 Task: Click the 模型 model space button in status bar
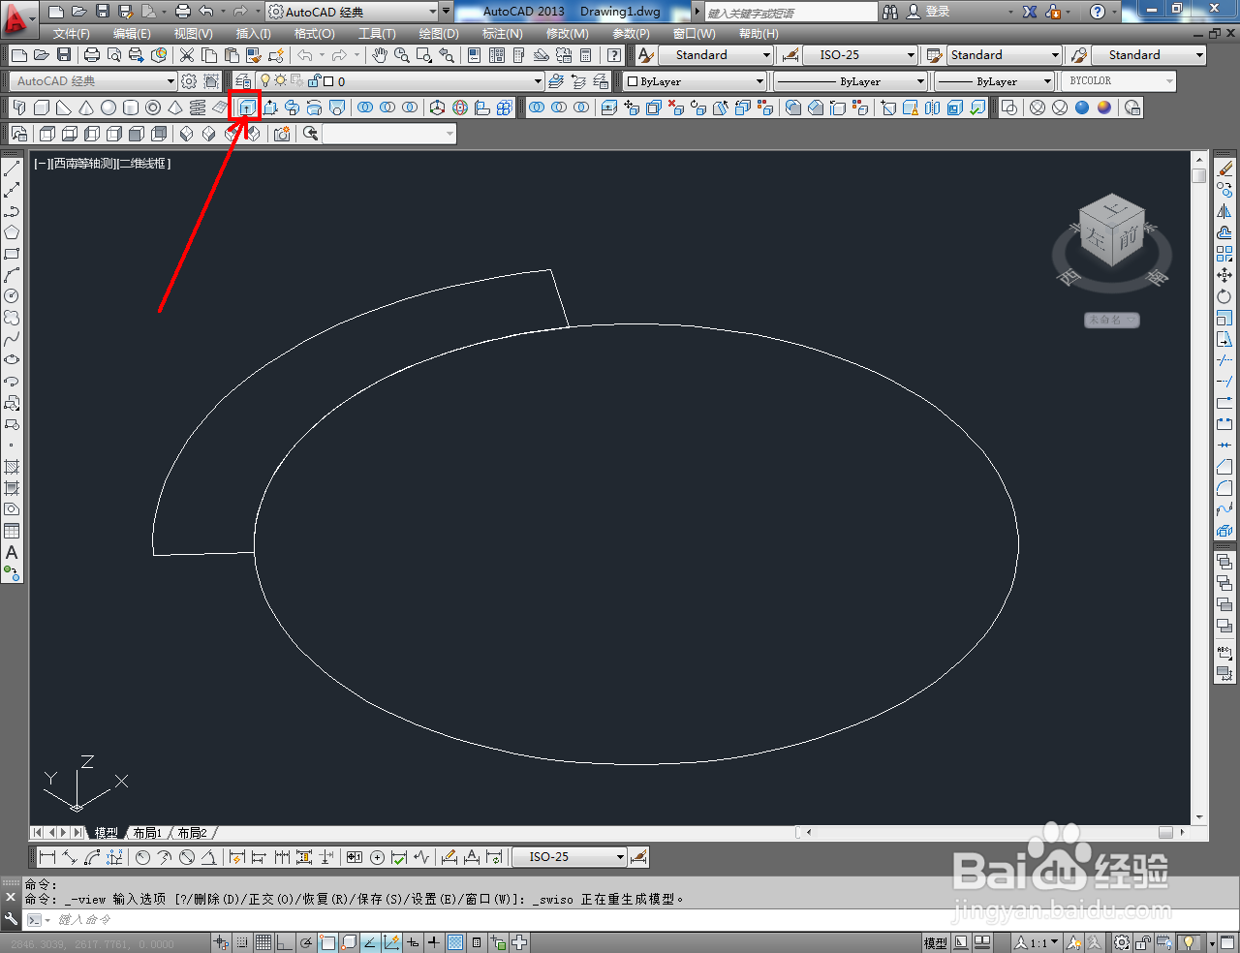(x=936, y=942)
